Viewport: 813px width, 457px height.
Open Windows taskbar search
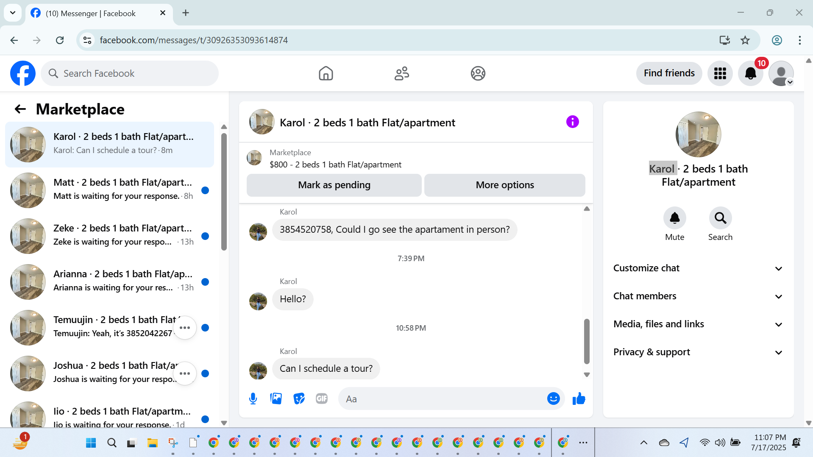click(x=111, y=443)
